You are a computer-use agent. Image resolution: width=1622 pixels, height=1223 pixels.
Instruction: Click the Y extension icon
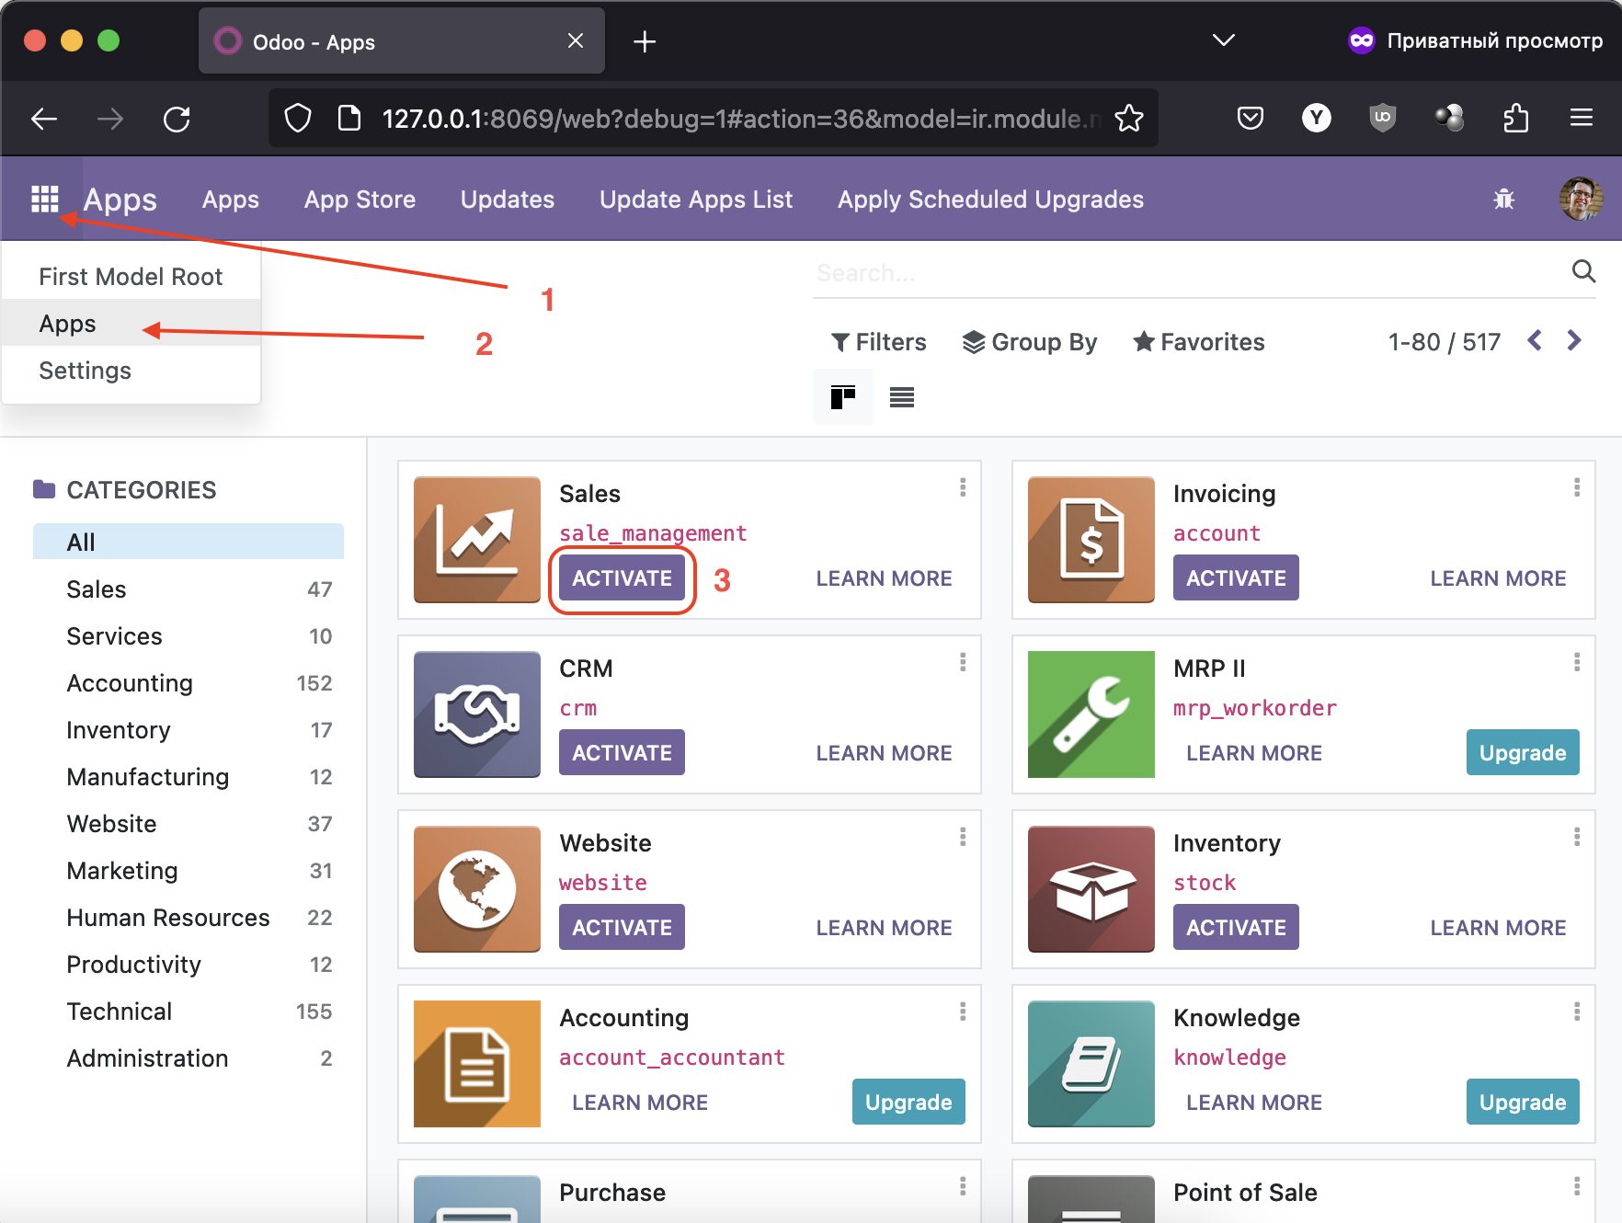[x=1317, y=118]
